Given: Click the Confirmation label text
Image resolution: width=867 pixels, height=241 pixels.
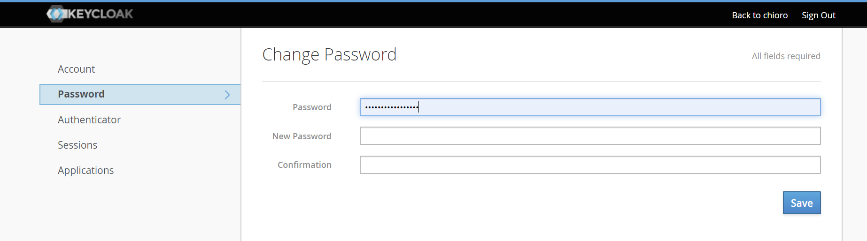Looking at the screenshot, I should coord(304,165).
